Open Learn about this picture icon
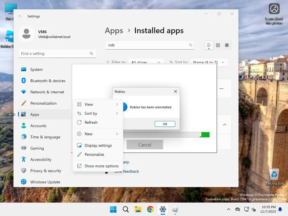288x216 pixels. (274, 14)
